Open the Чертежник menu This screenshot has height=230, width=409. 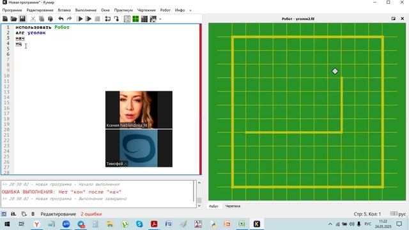click(x=146, y=10)
